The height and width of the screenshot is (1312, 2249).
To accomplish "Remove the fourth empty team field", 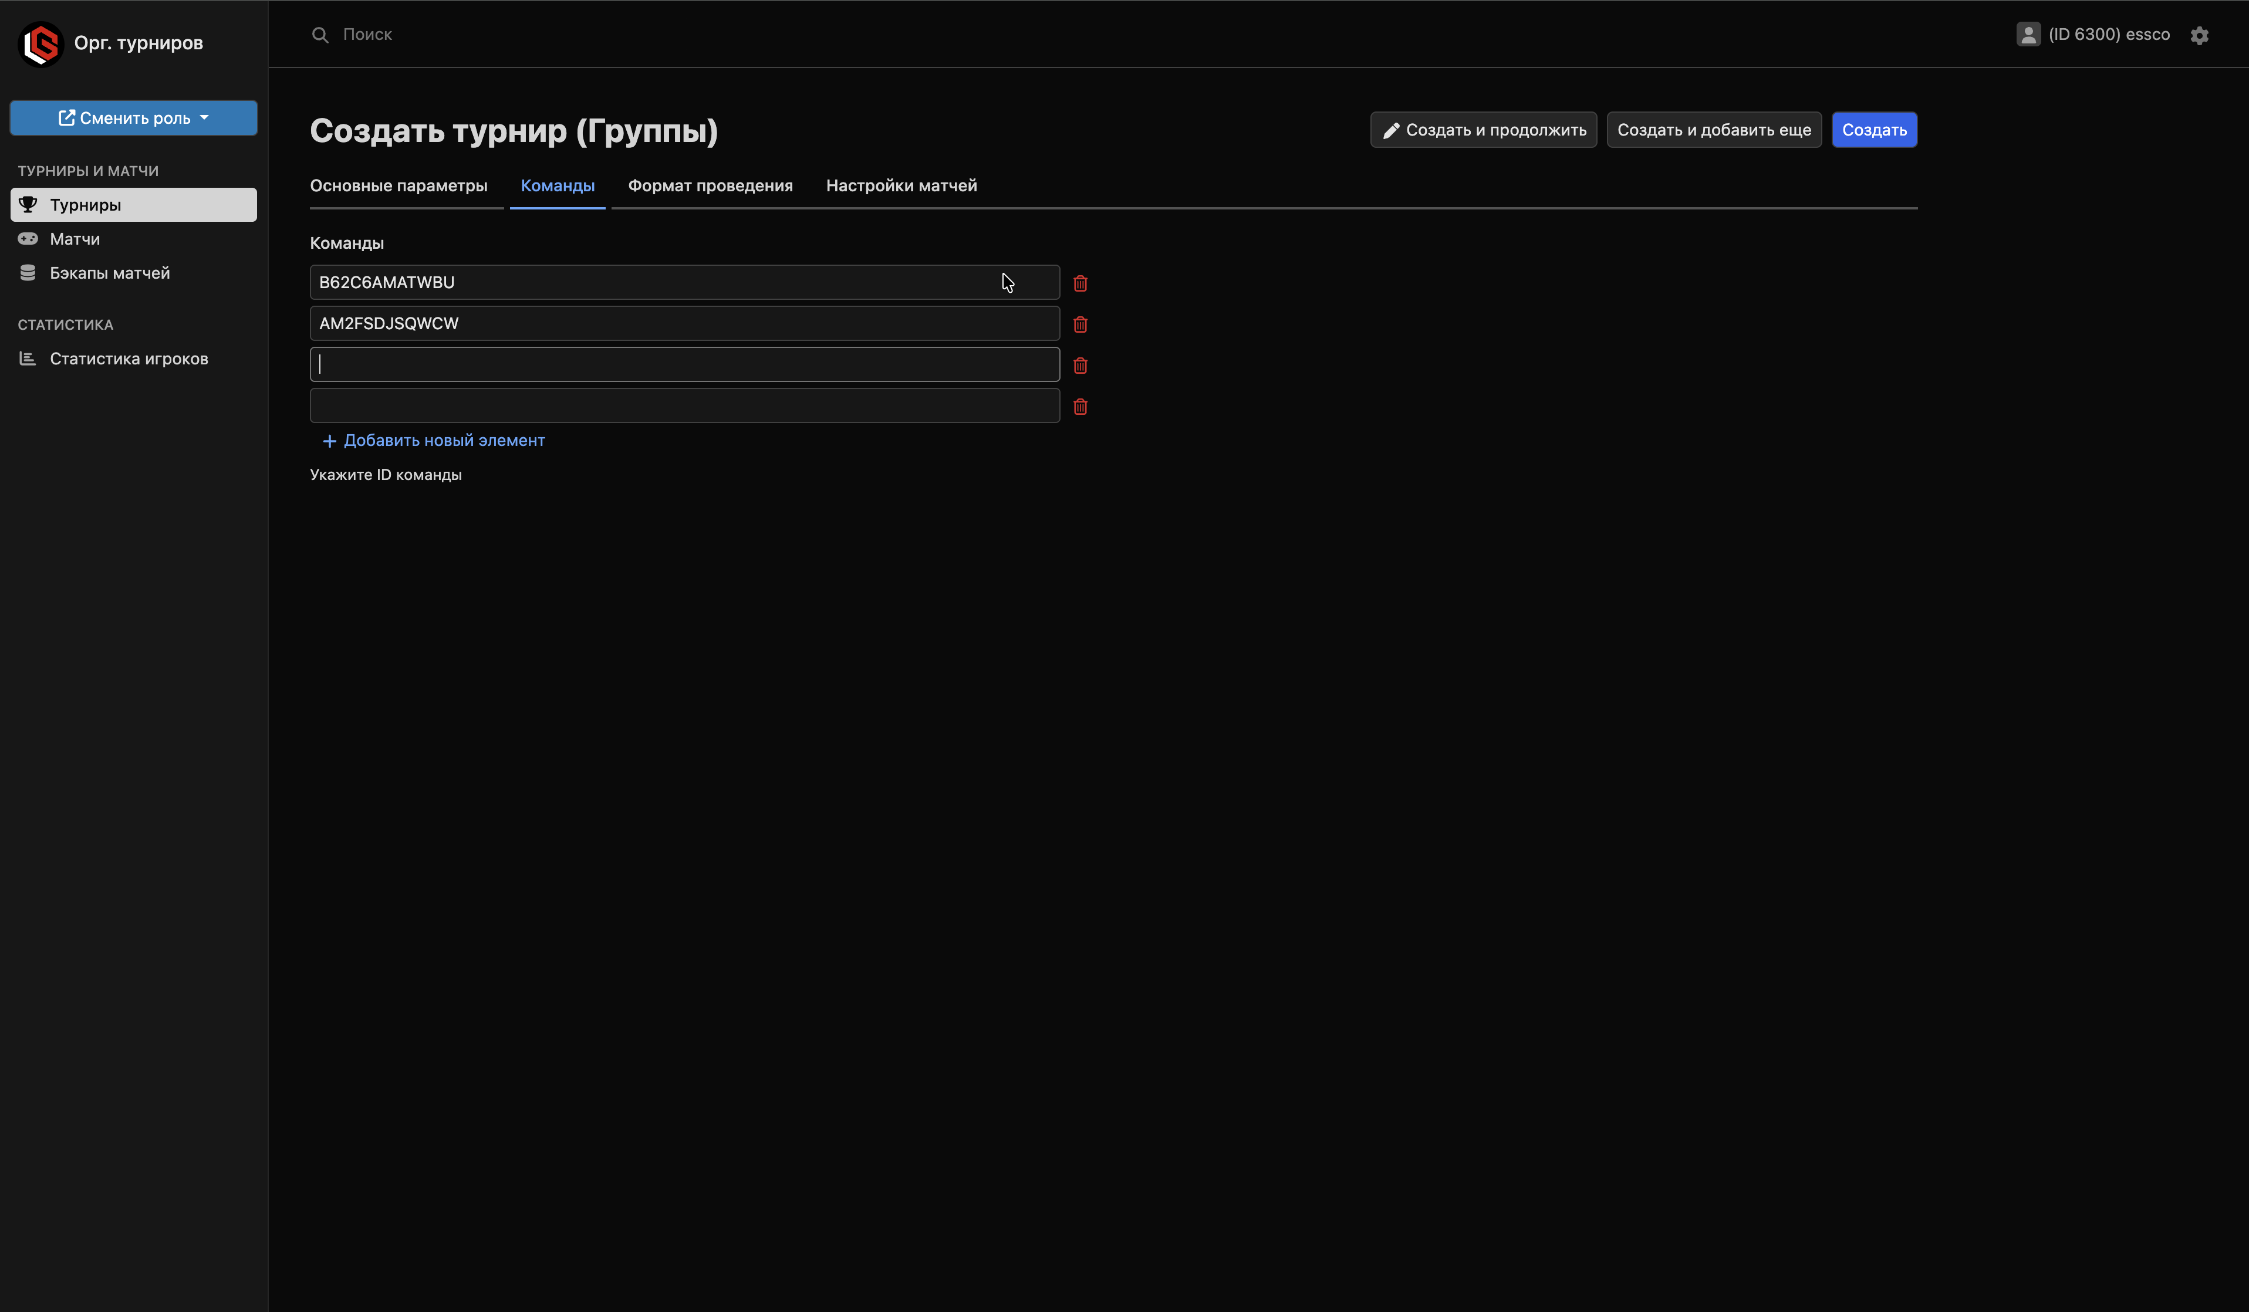I will pos(1080,406).
